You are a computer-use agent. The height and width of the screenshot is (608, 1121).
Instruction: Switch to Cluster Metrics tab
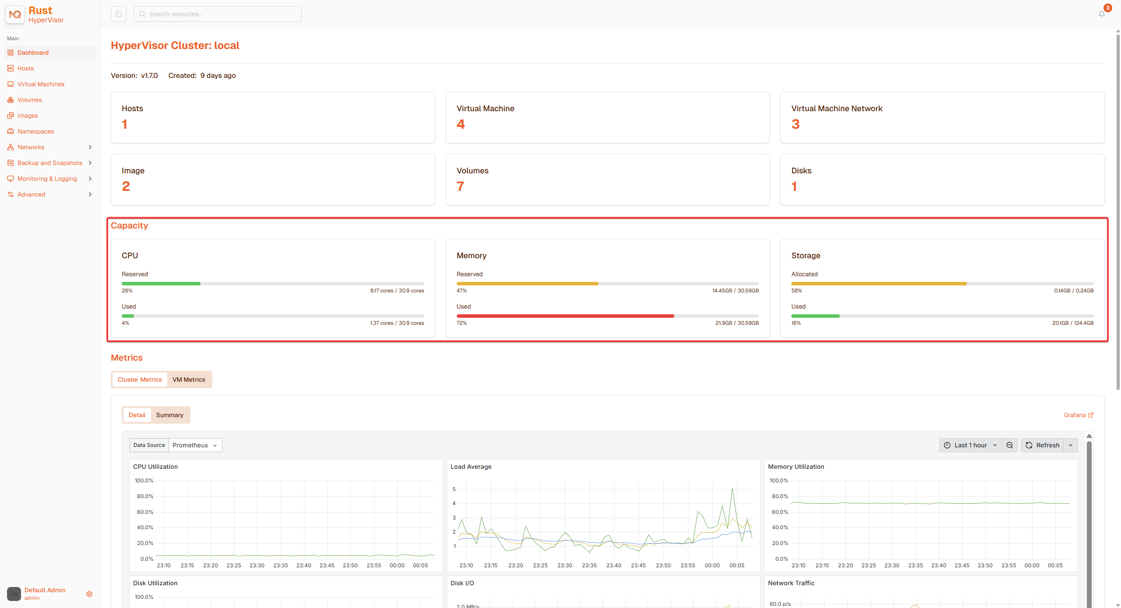(140, 380)
